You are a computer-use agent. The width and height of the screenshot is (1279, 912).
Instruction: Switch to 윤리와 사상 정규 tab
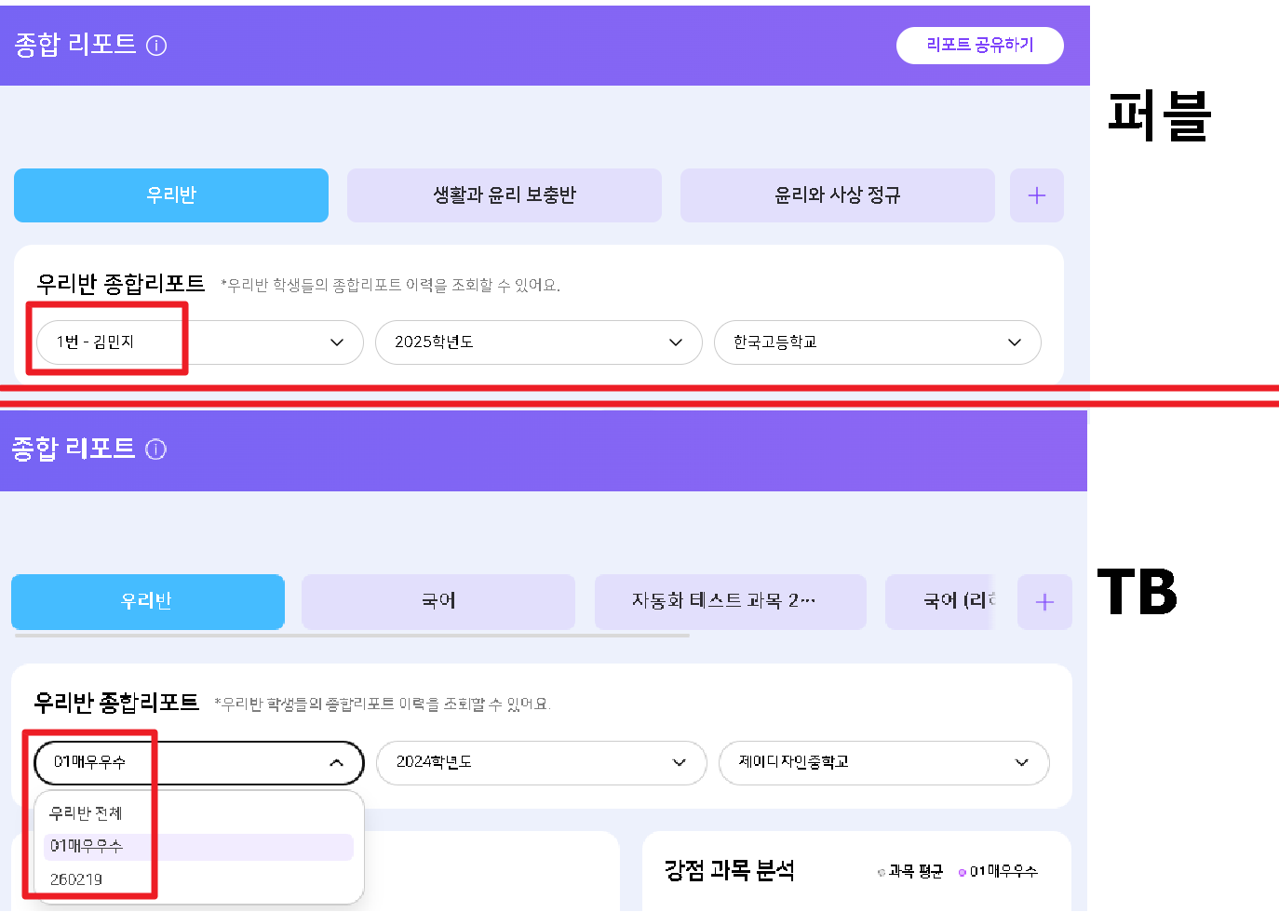point(837,195)
